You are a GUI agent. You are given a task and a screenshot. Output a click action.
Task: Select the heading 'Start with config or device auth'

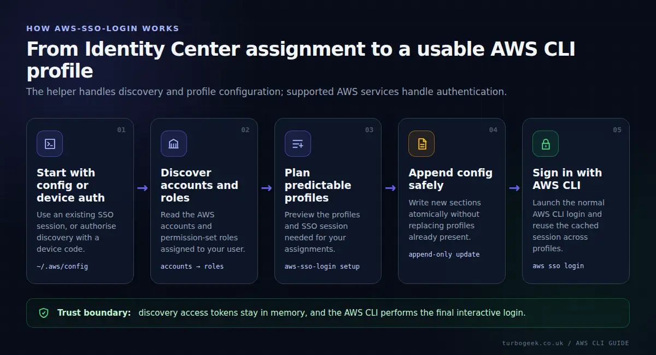[x=71, y=185]
